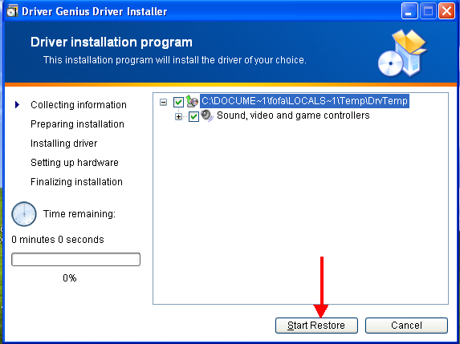This screenshot has width=460, height=344.
Task: Expand the Sound, video and game controllers node
Action: pos(178,116)
